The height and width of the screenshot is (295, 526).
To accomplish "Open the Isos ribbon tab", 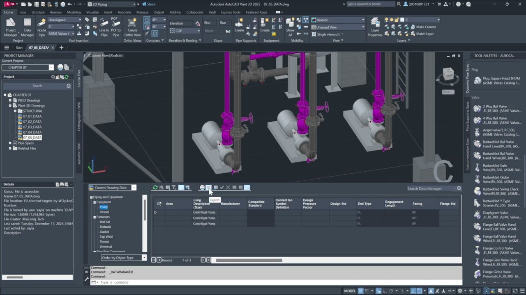I will 23,12.
